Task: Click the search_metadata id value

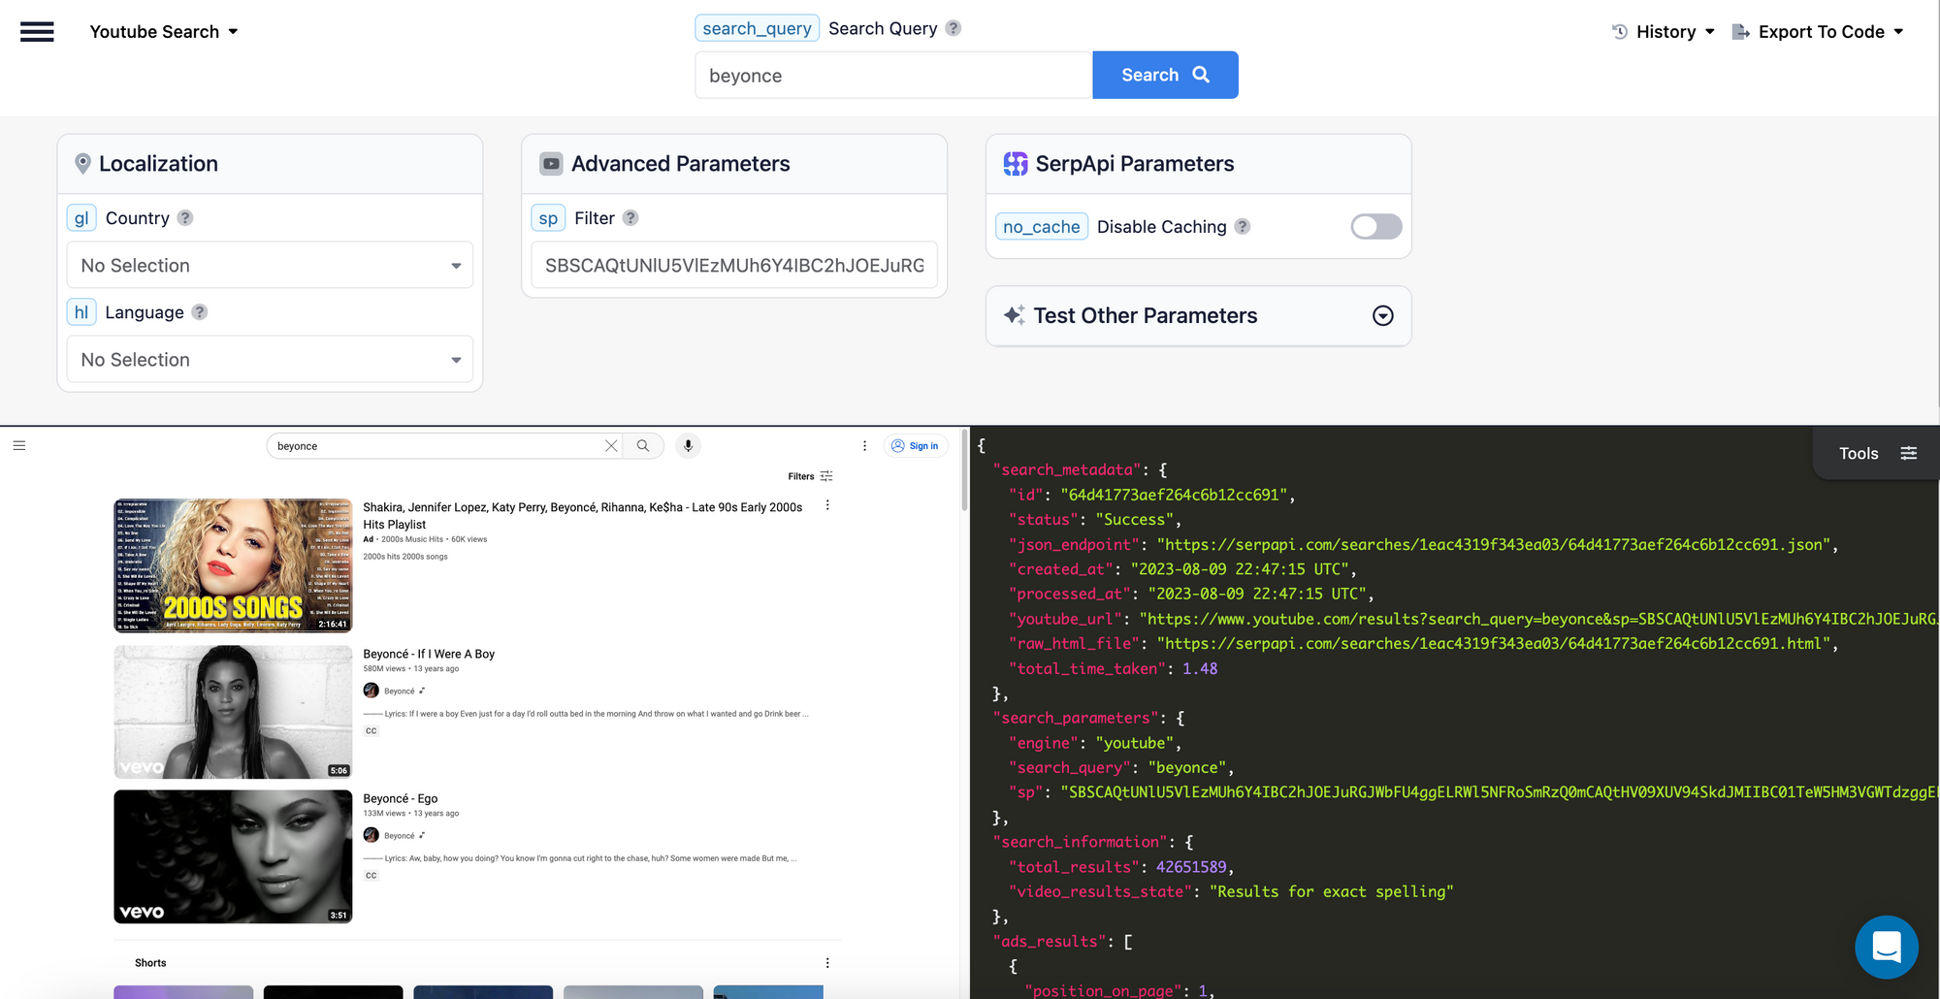Action: pos(1174,495)
